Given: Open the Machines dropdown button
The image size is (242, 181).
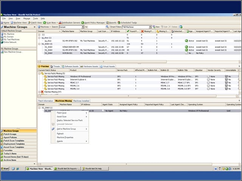Looking at the screenshot, I should tap(45, 27).
